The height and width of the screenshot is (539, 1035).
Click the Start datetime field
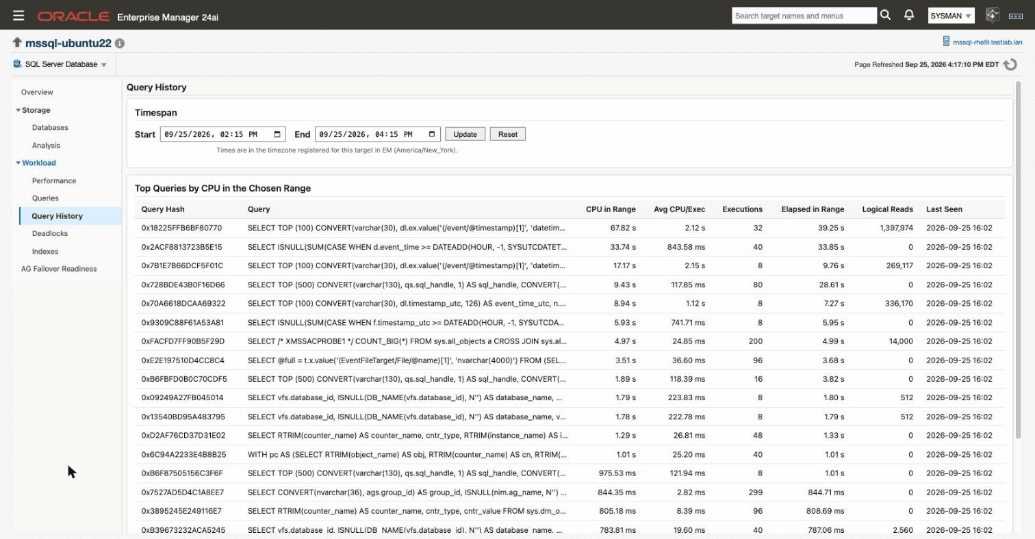pos(222,134)
